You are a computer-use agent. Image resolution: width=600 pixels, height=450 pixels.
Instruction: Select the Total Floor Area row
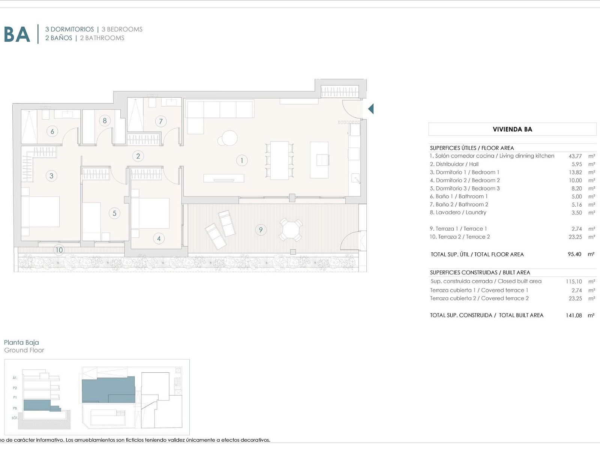(x=512, y=254)
